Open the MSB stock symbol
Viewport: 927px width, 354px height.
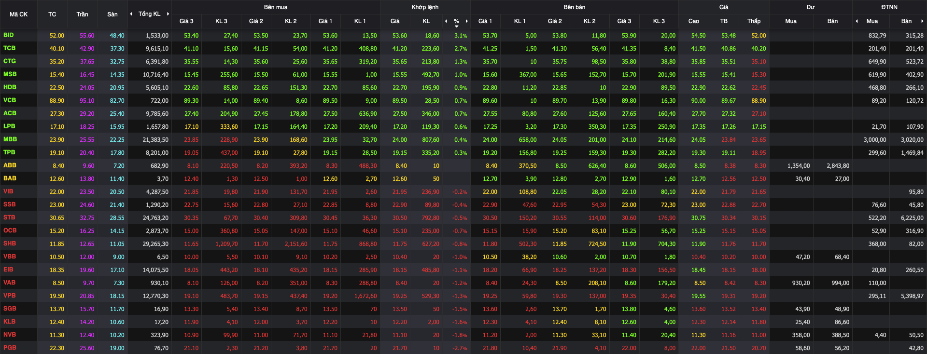coord(10,74)
